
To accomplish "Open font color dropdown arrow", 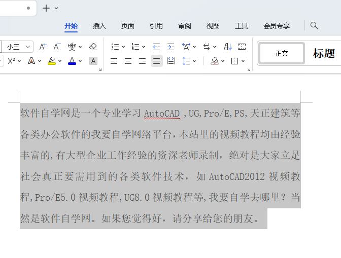I will [80, 61].
